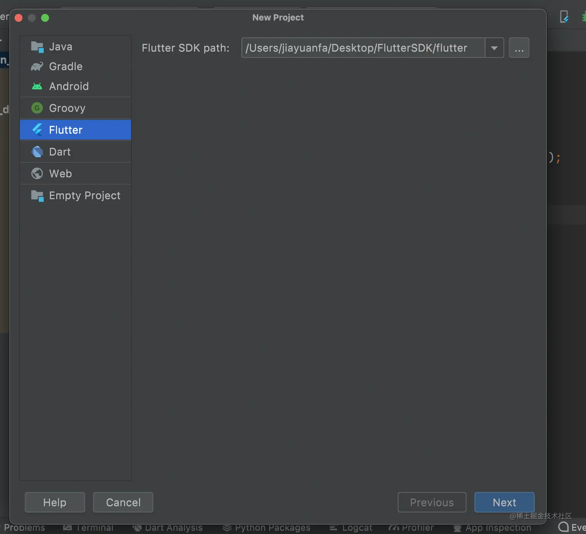This screenshot has height=534, width=586.
Task: Choose Empty Project in the list
Action: tap(76, 196)
